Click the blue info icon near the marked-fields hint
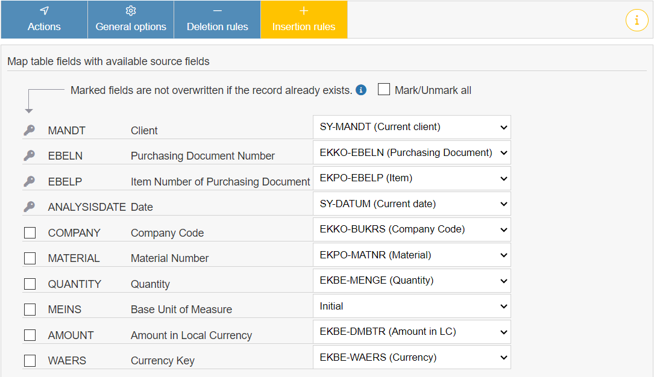This screenshot has width=654, height=377. 360,90
